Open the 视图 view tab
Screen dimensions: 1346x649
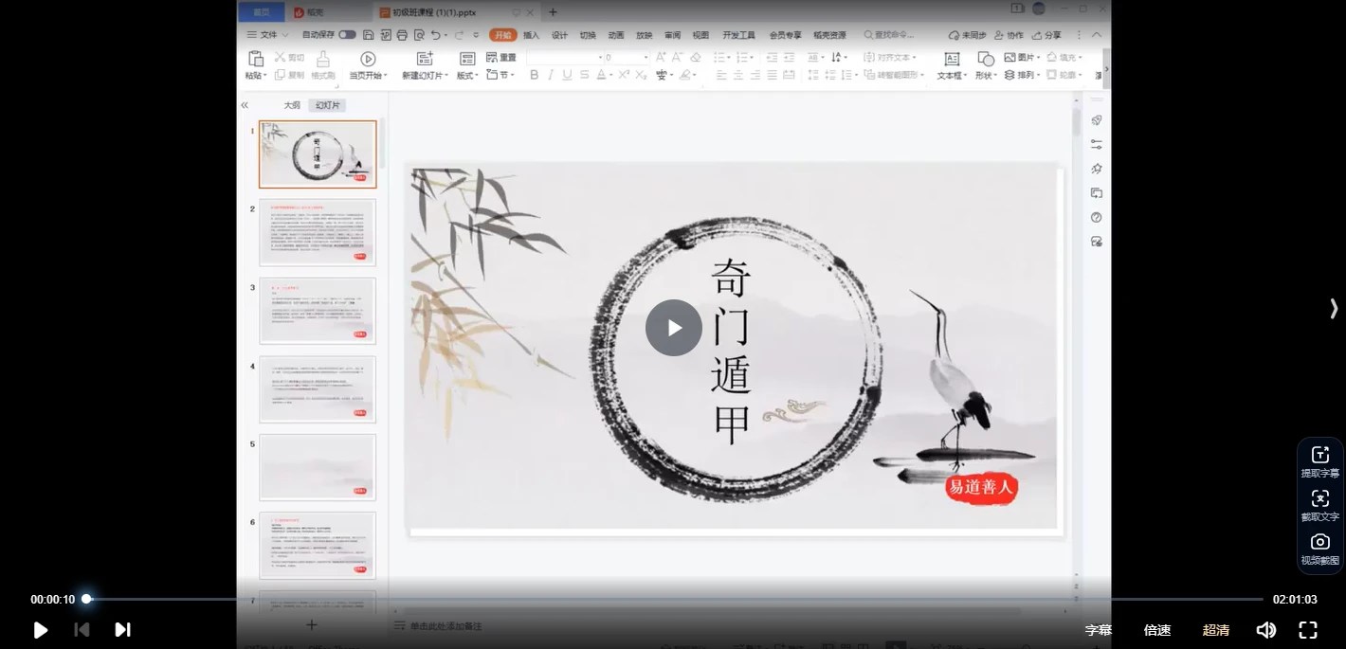coord(700,35)
